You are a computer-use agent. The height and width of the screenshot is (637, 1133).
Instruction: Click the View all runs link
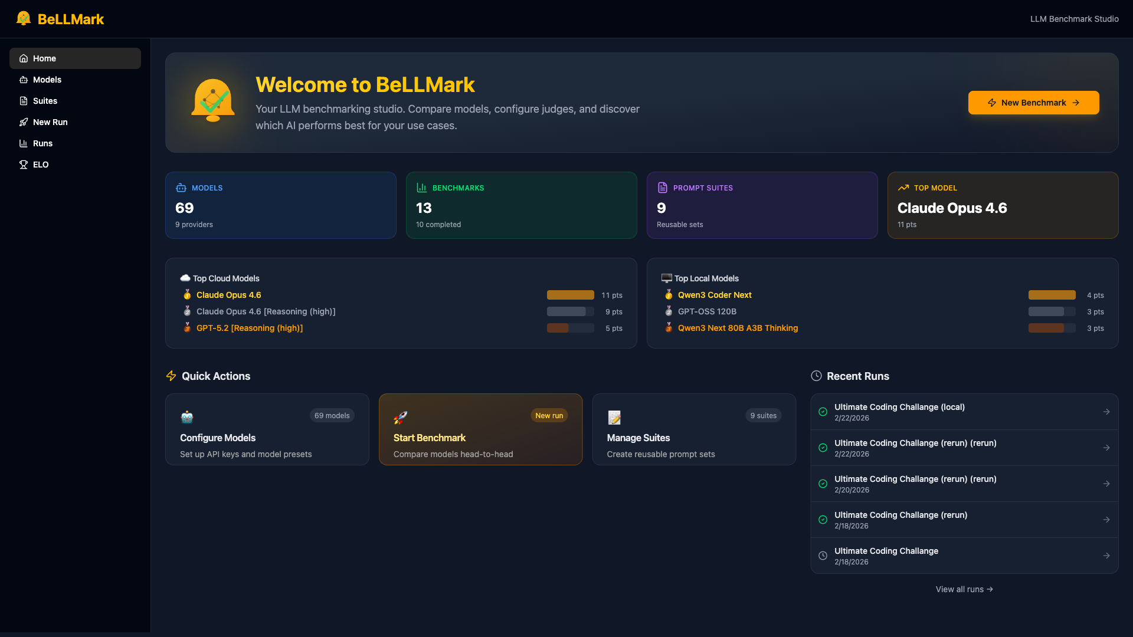click(x=964, y=589)
